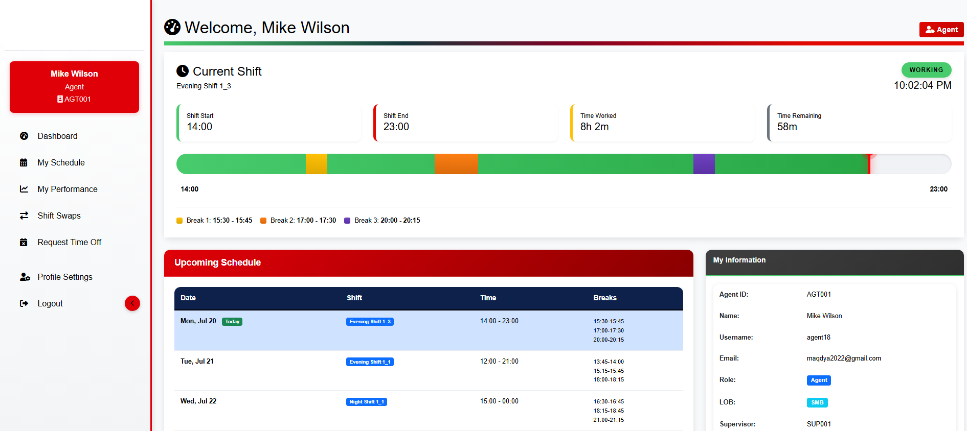Collapse sidebar with red chevron button
Image resolution: width=967 pixels, height=431 pixels.
(132, 303)
